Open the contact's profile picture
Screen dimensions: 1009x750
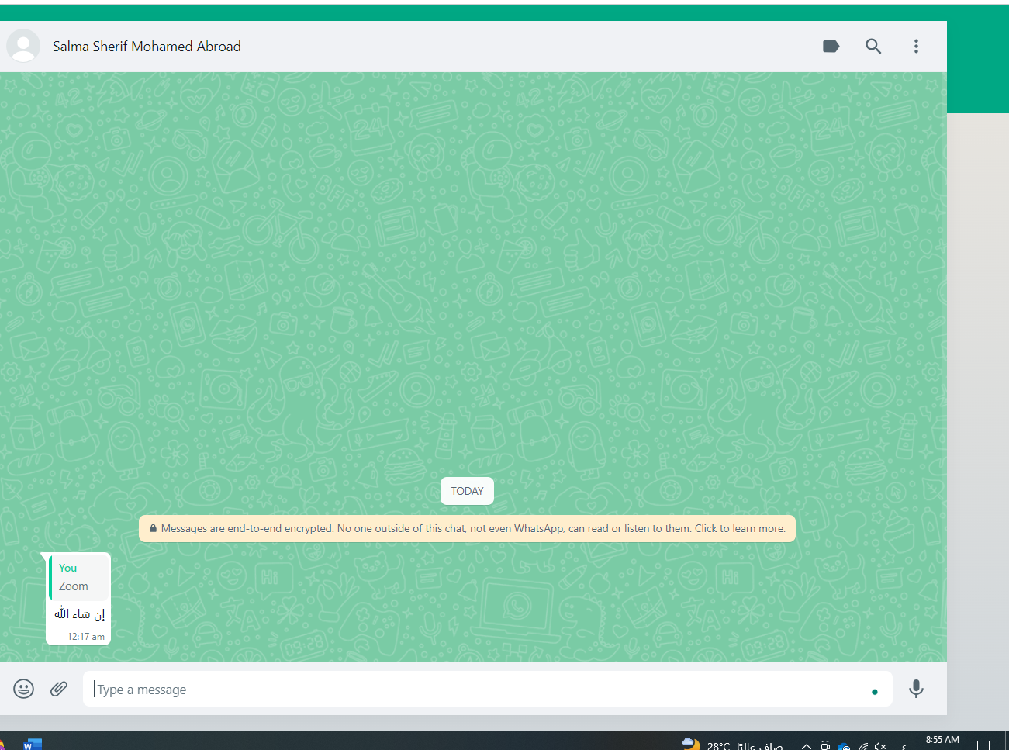pyautogui.click(x=23, y=47)
